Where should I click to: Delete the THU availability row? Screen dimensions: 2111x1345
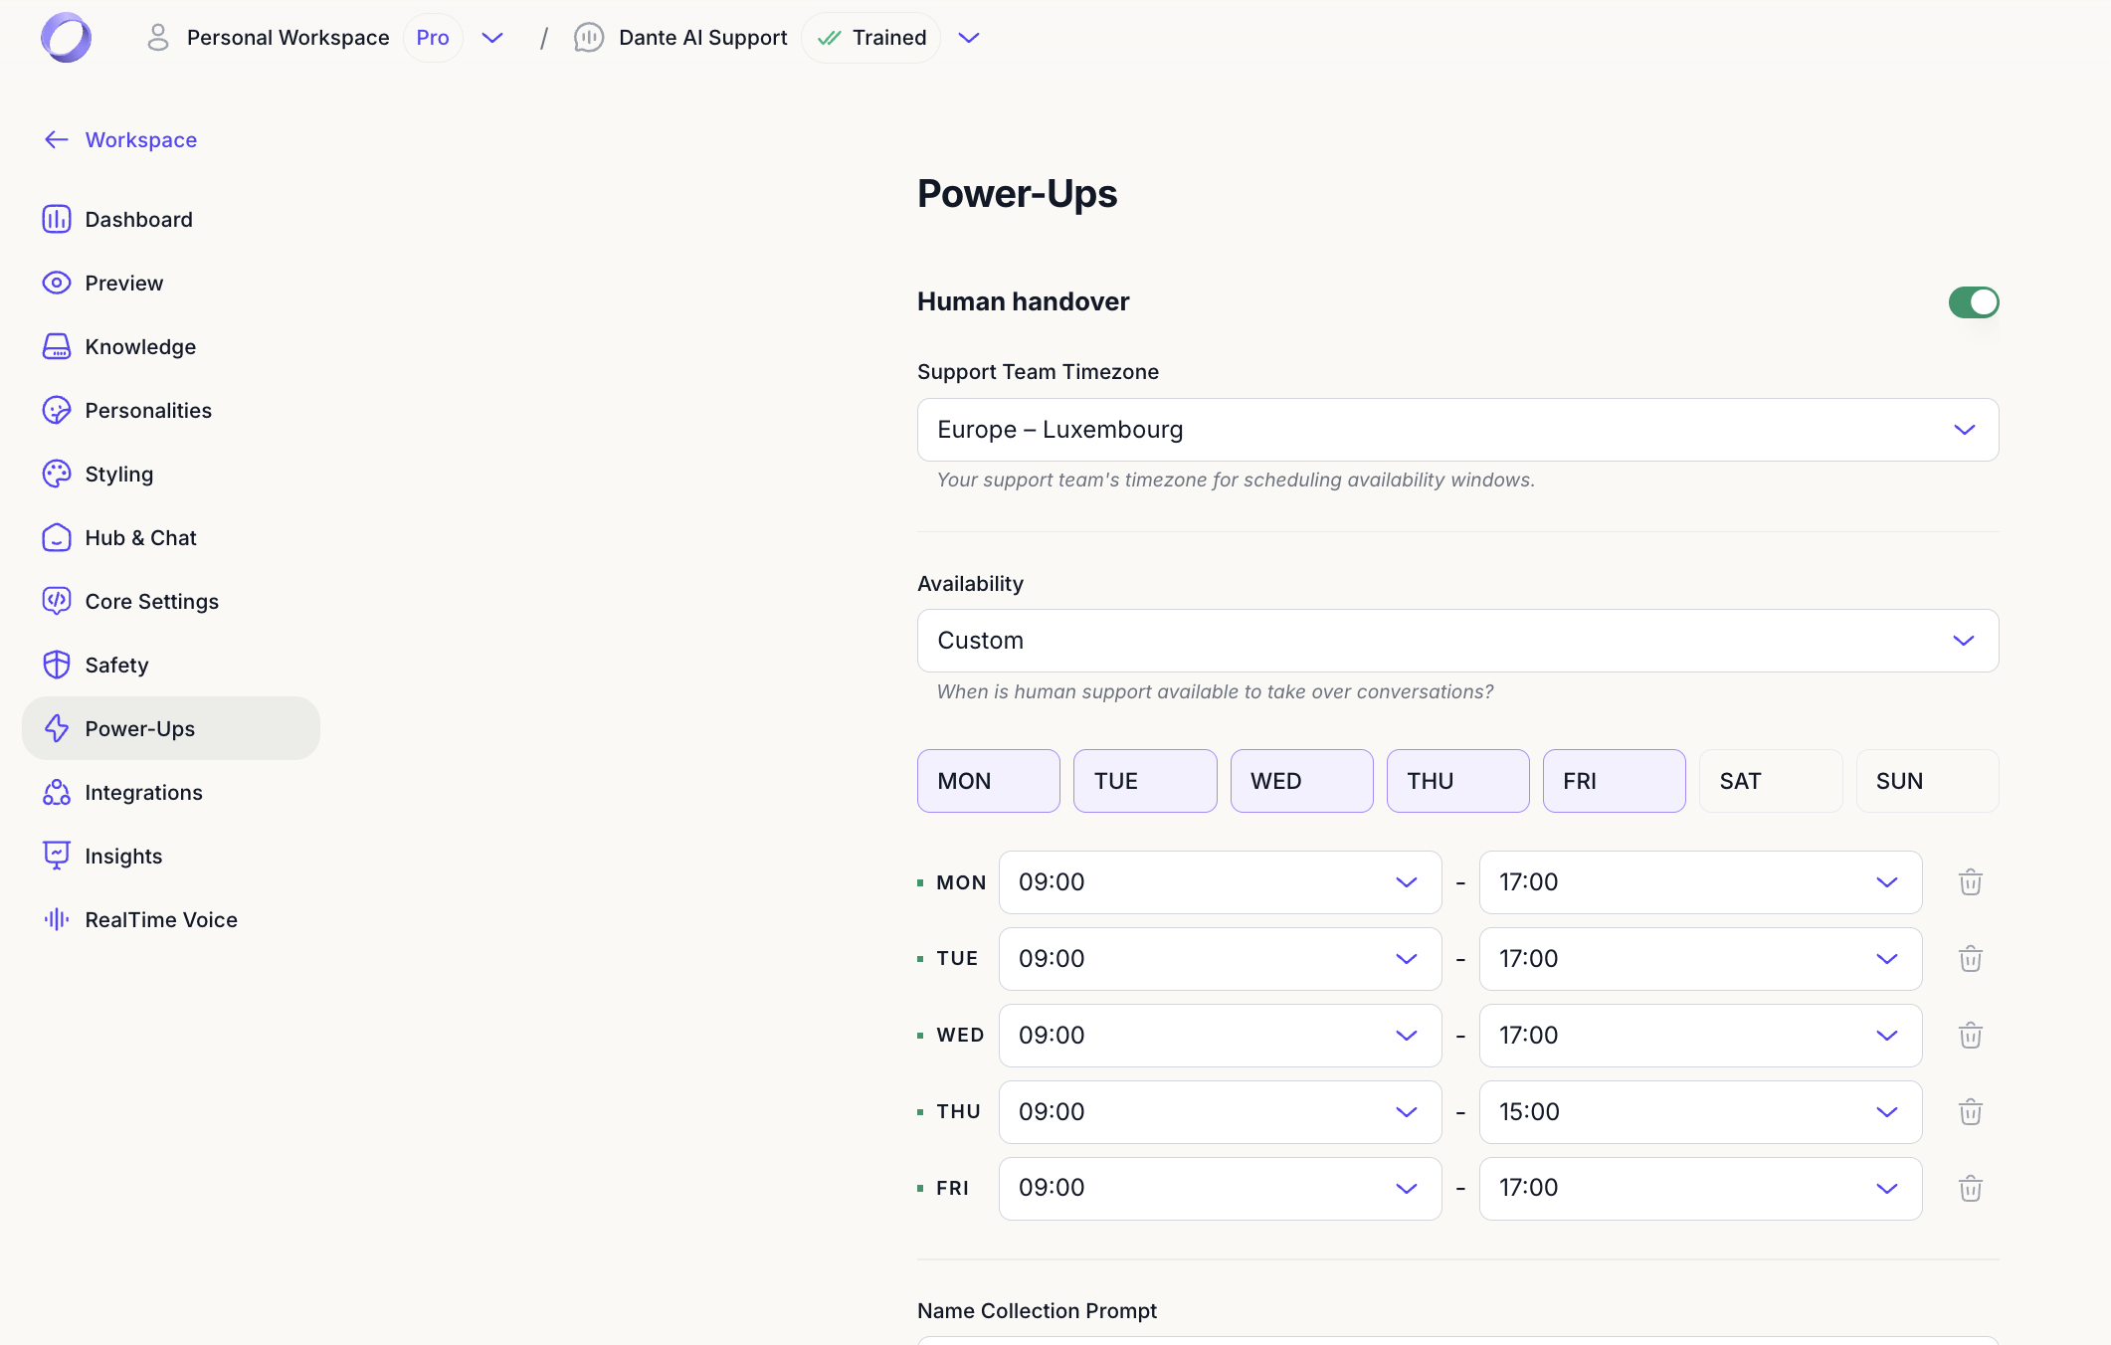[x=1971, y=1112]
